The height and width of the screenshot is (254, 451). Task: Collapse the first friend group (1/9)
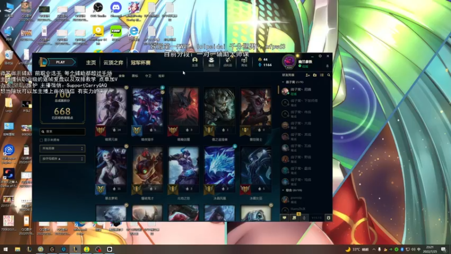(x=292, y=82)
